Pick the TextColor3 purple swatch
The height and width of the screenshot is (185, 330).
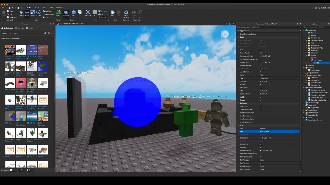(261, 138)
